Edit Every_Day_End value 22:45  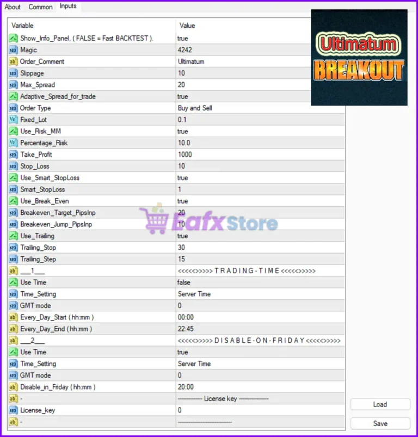point(186,329)
